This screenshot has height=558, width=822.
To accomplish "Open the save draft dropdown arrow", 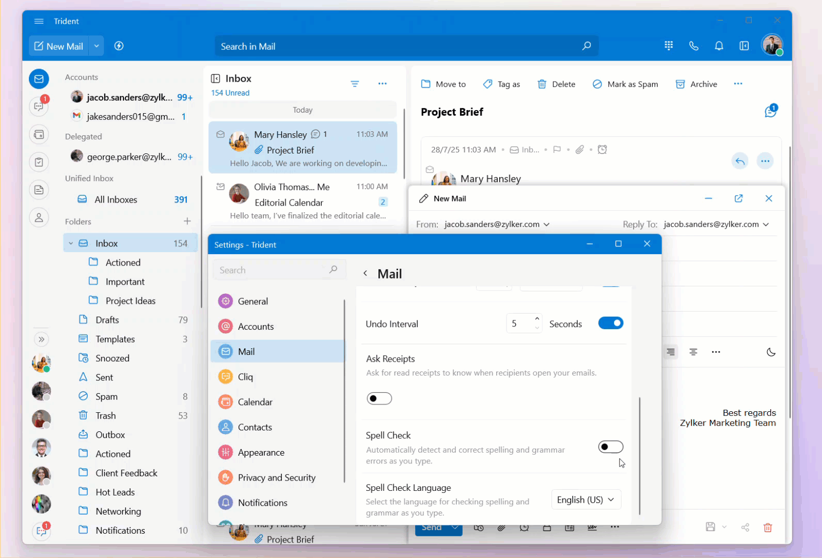I will tap(724, 528).
